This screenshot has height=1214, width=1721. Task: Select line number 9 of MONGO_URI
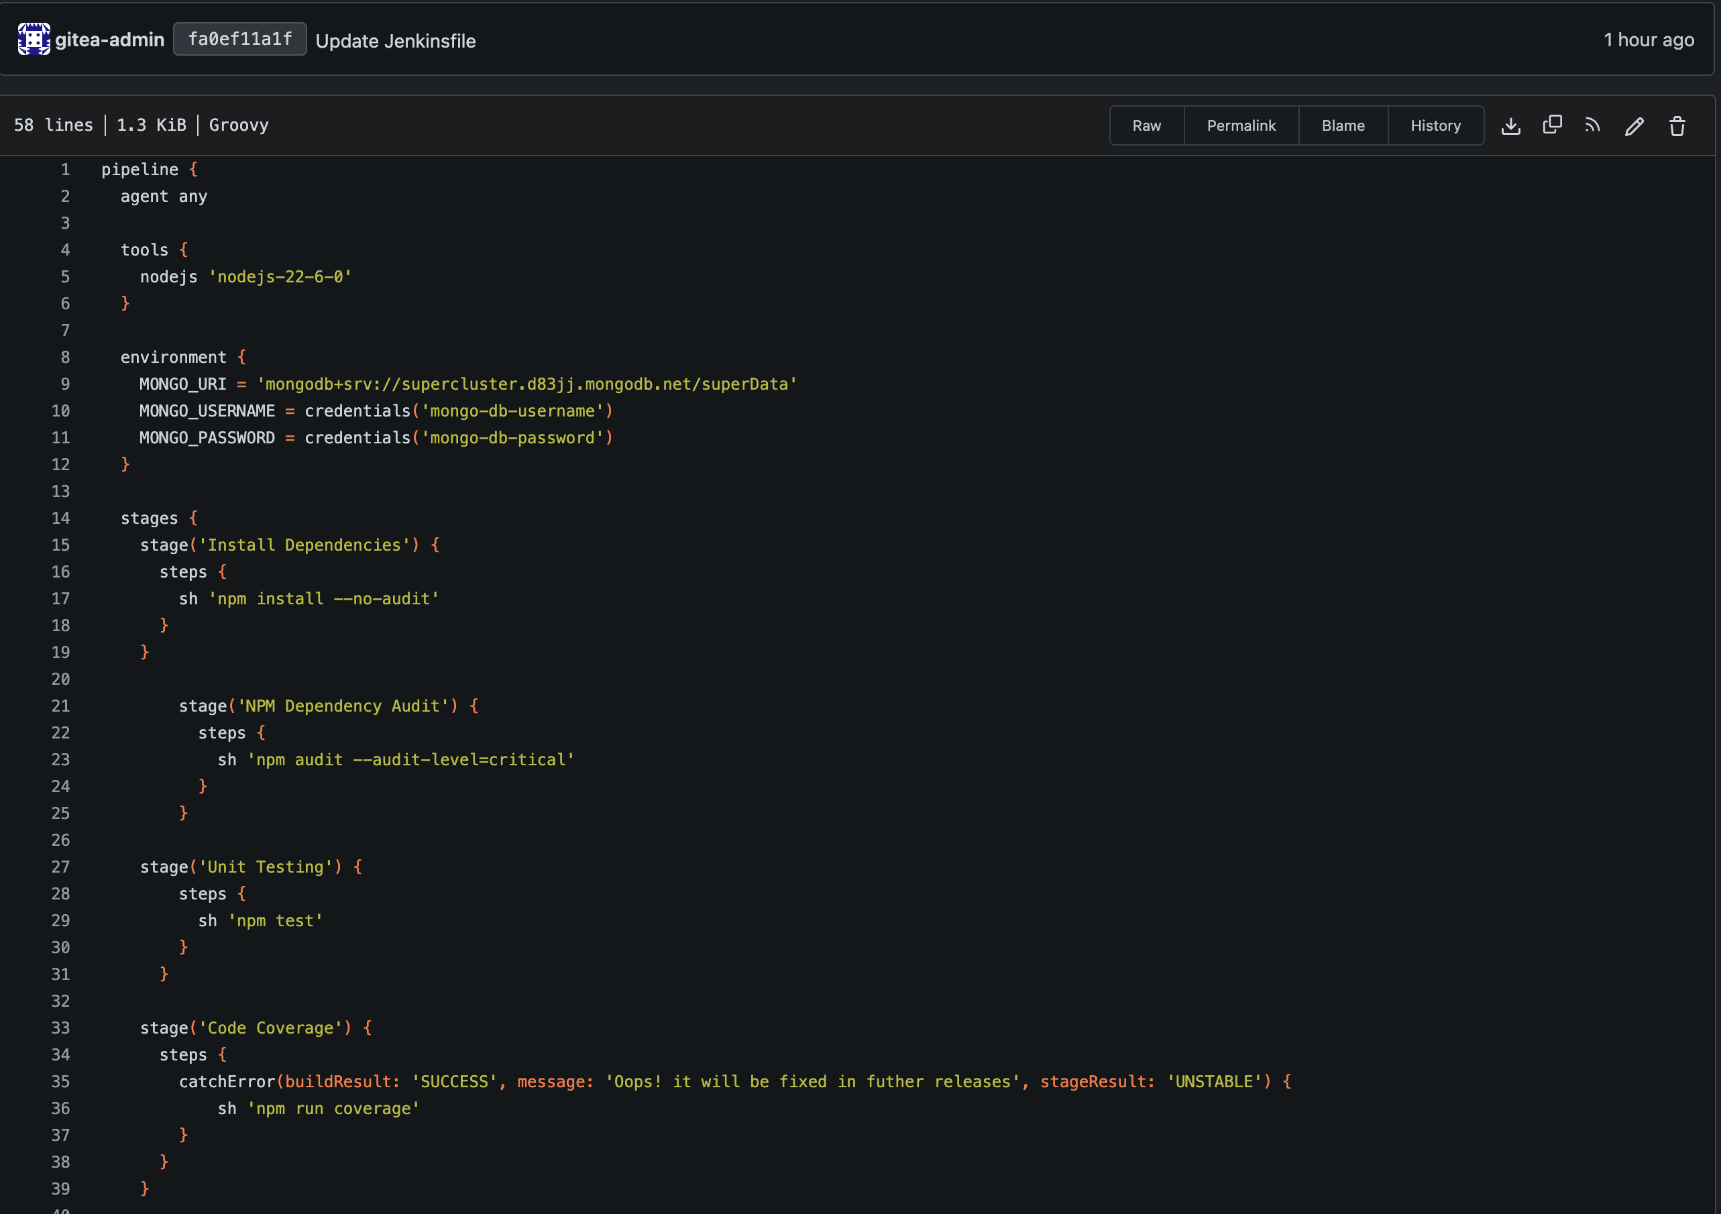[x=65, y=384]
